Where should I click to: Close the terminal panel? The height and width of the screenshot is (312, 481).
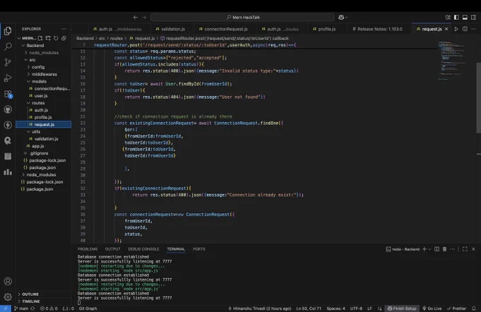click(473, 249)
